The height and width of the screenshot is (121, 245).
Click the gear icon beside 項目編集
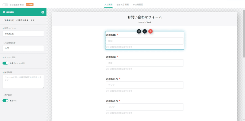pyautogui.click(x=4, y=12)
